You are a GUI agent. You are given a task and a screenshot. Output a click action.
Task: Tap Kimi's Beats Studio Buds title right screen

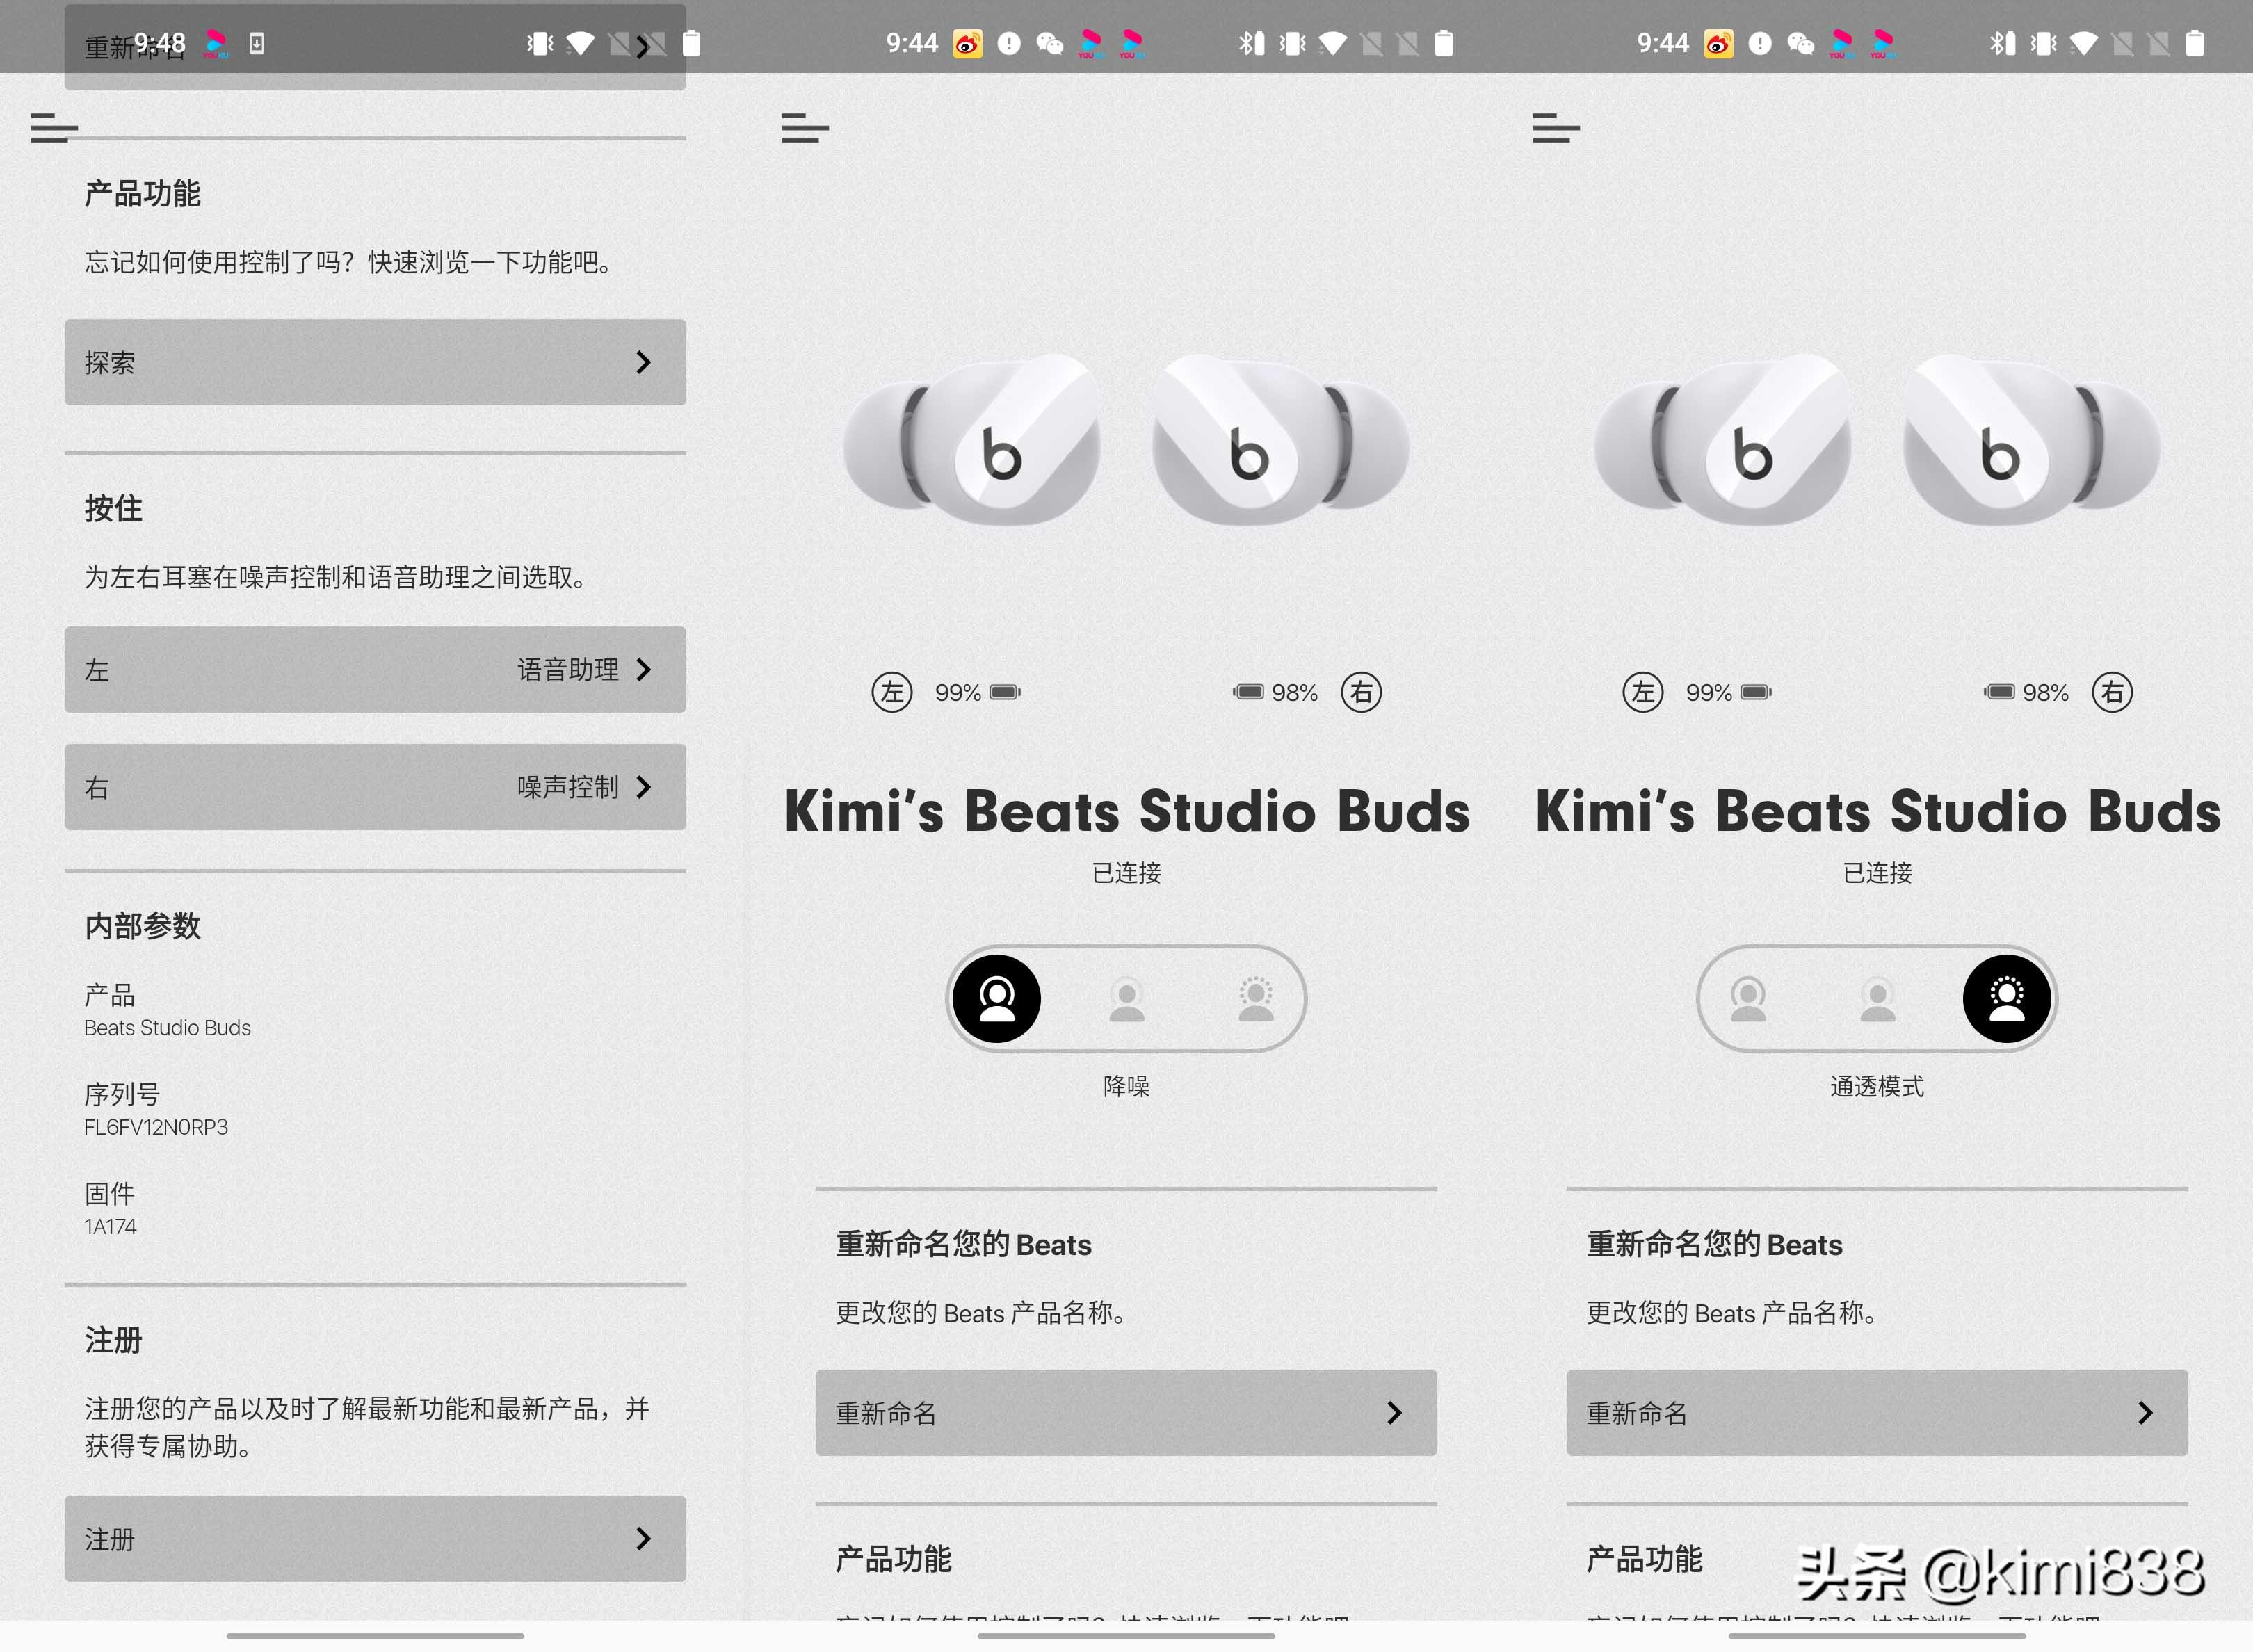pyautogui.click(x=1878, y=810)
